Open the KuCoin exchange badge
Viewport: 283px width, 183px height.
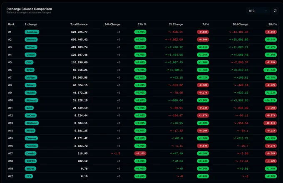pos(31,115)
